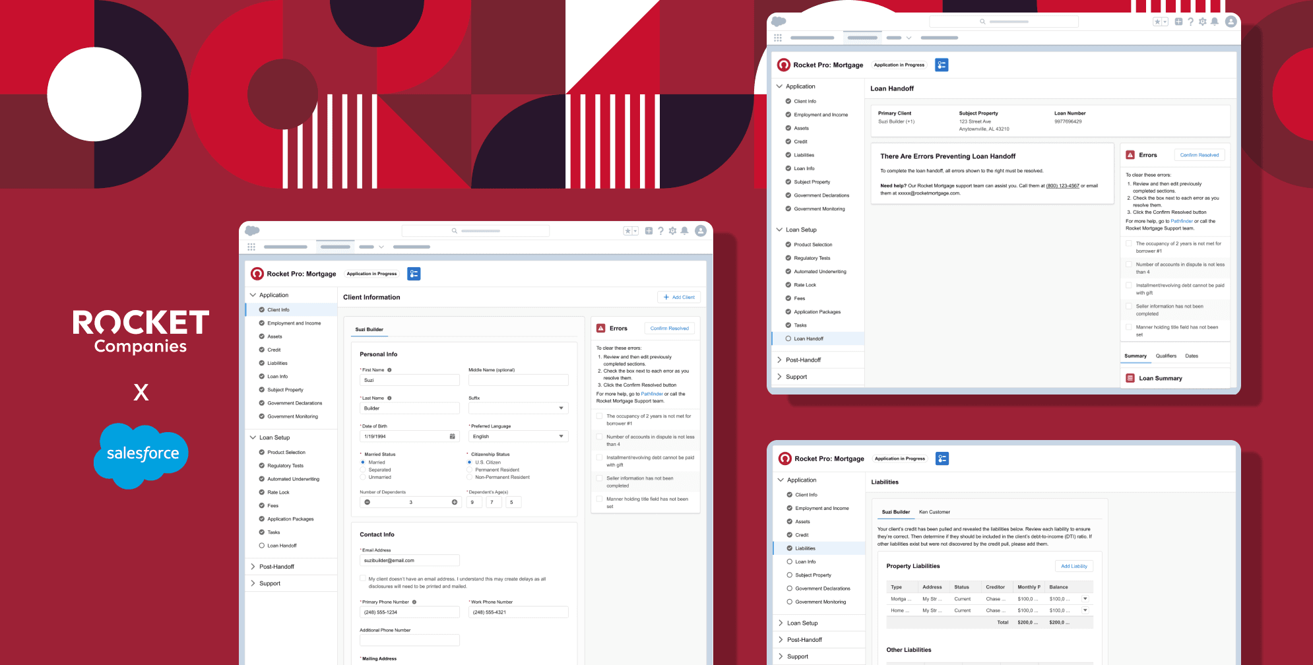Click the calendar icon in Date of Birth field

tap(452, 437)
